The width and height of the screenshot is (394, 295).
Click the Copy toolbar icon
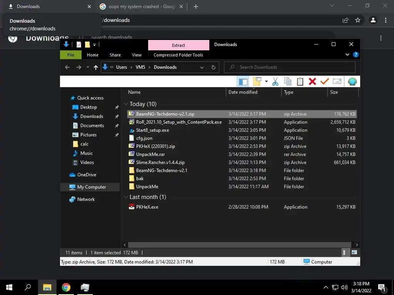tap(288, 81)
